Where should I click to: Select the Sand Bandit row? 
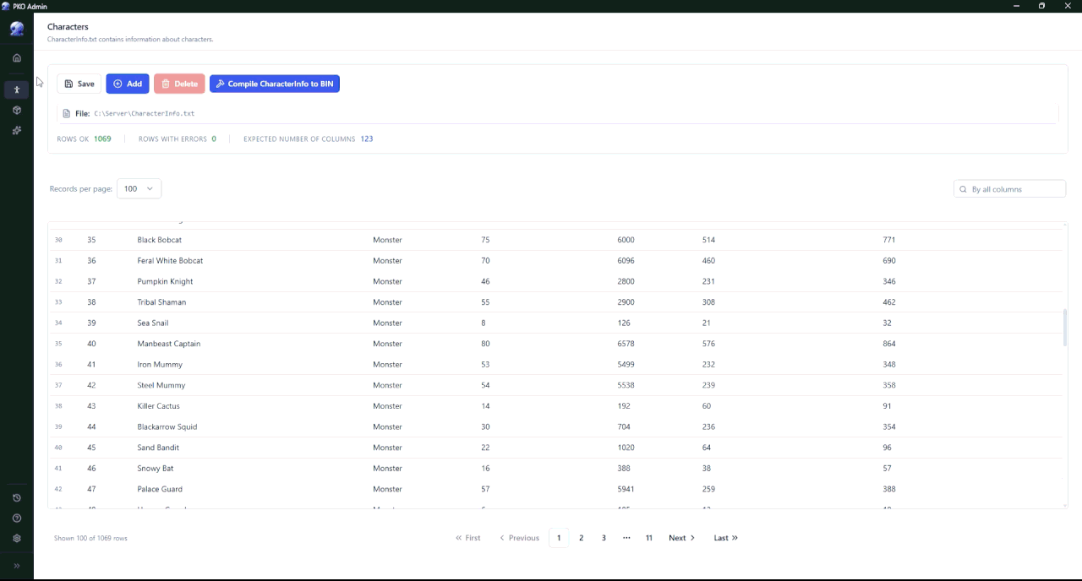(556, 448)
